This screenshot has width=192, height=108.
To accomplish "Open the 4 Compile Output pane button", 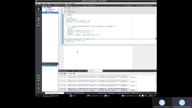I will pyautogui.click(x=101, y=93).
